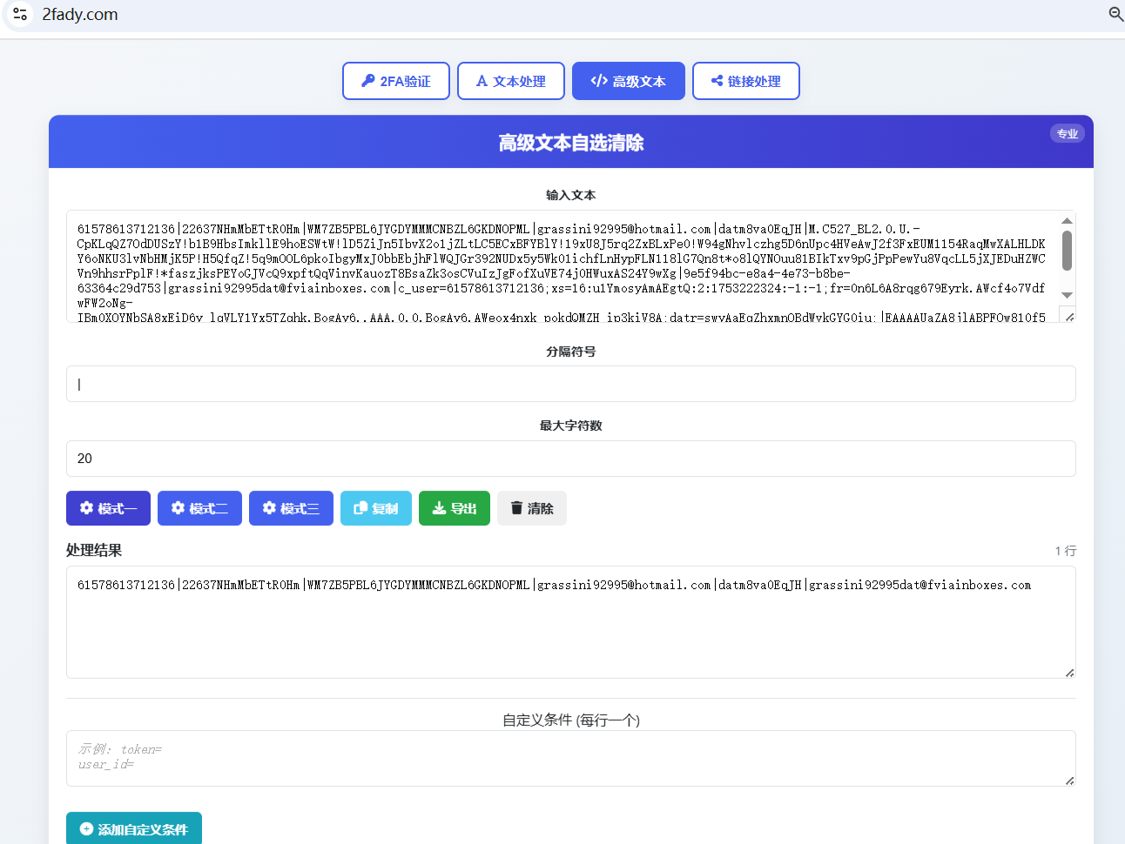Click input text scrollbar down arrow
This screenshot has height=844, width=1125.
tap(1067, 295)
